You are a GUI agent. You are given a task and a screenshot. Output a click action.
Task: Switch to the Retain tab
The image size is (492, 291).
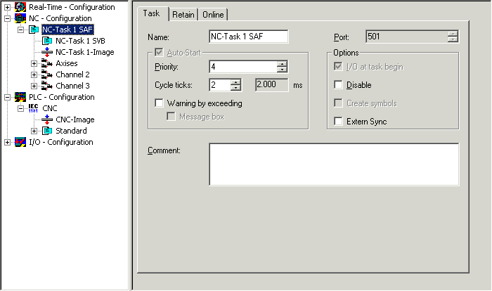(x=183, y=15)
